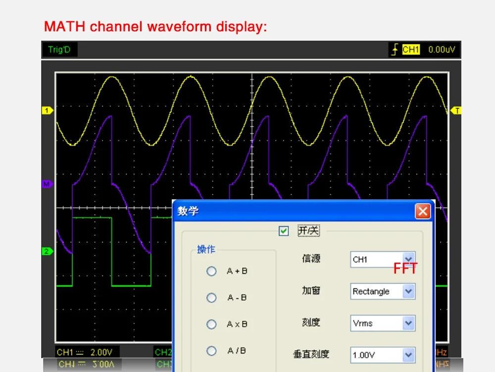The width and height of the screenshot is (495, 372).
Task: Open the 信源 source dropdown showing CH1
Action: 408,259
